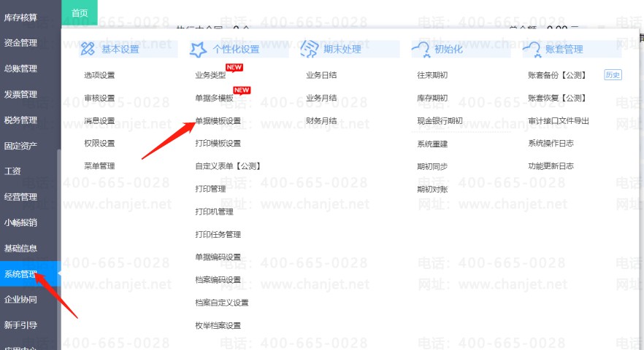Open 业务类型 link
The image size is (644, 350).
click(x=210, y=75)
